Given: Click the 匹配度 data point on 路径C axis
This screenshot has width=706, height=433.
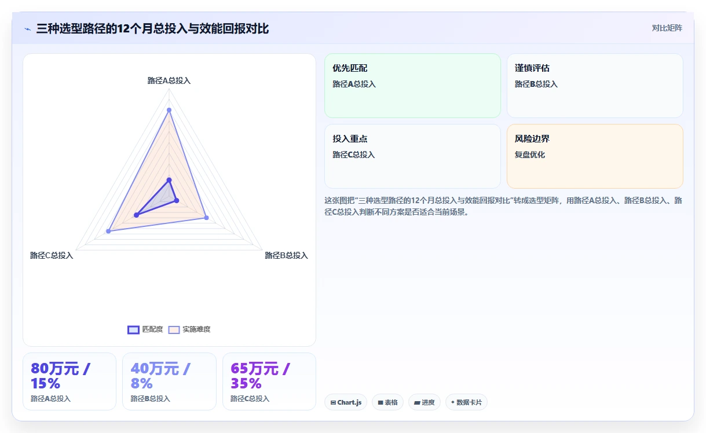Looking at the screenshot, I should coord(136,215).
